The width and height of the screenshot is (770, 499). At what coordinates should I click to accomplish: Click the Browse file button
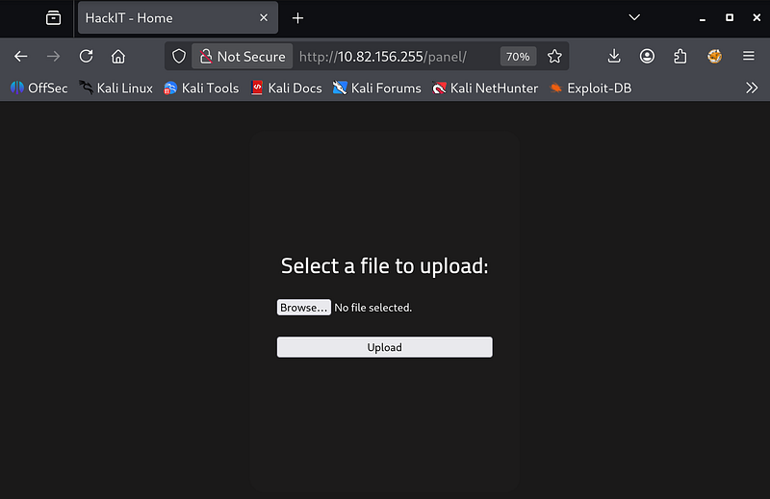tap(303, 308)
